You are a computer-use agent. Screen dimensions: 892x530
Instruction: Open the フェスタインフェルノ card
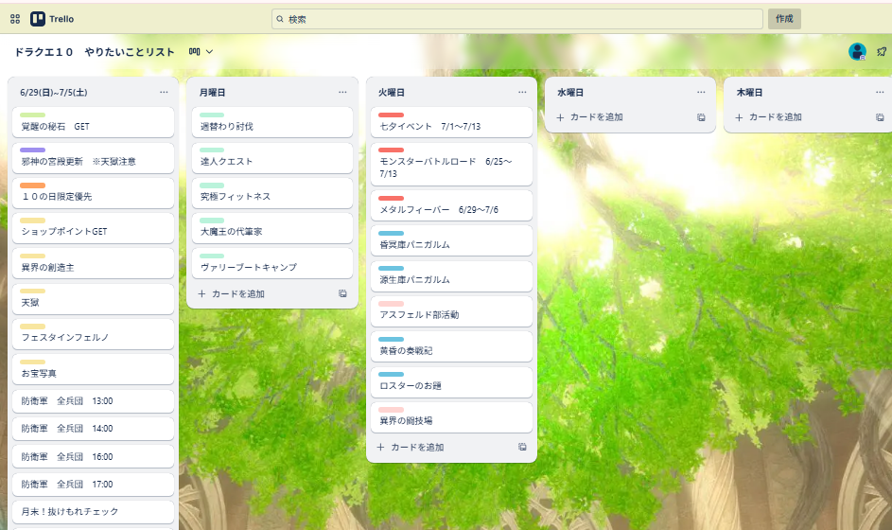pos(94,333)
